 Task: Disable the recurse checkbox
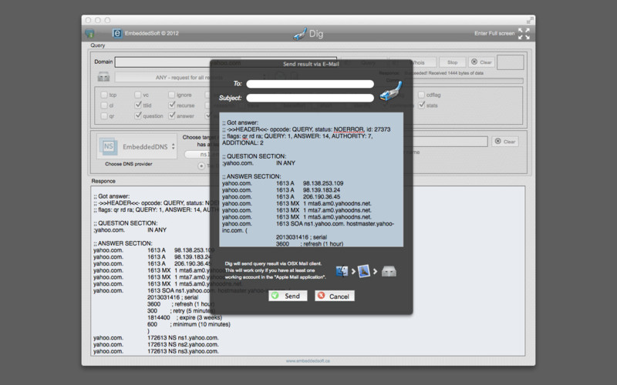(171, 105)
